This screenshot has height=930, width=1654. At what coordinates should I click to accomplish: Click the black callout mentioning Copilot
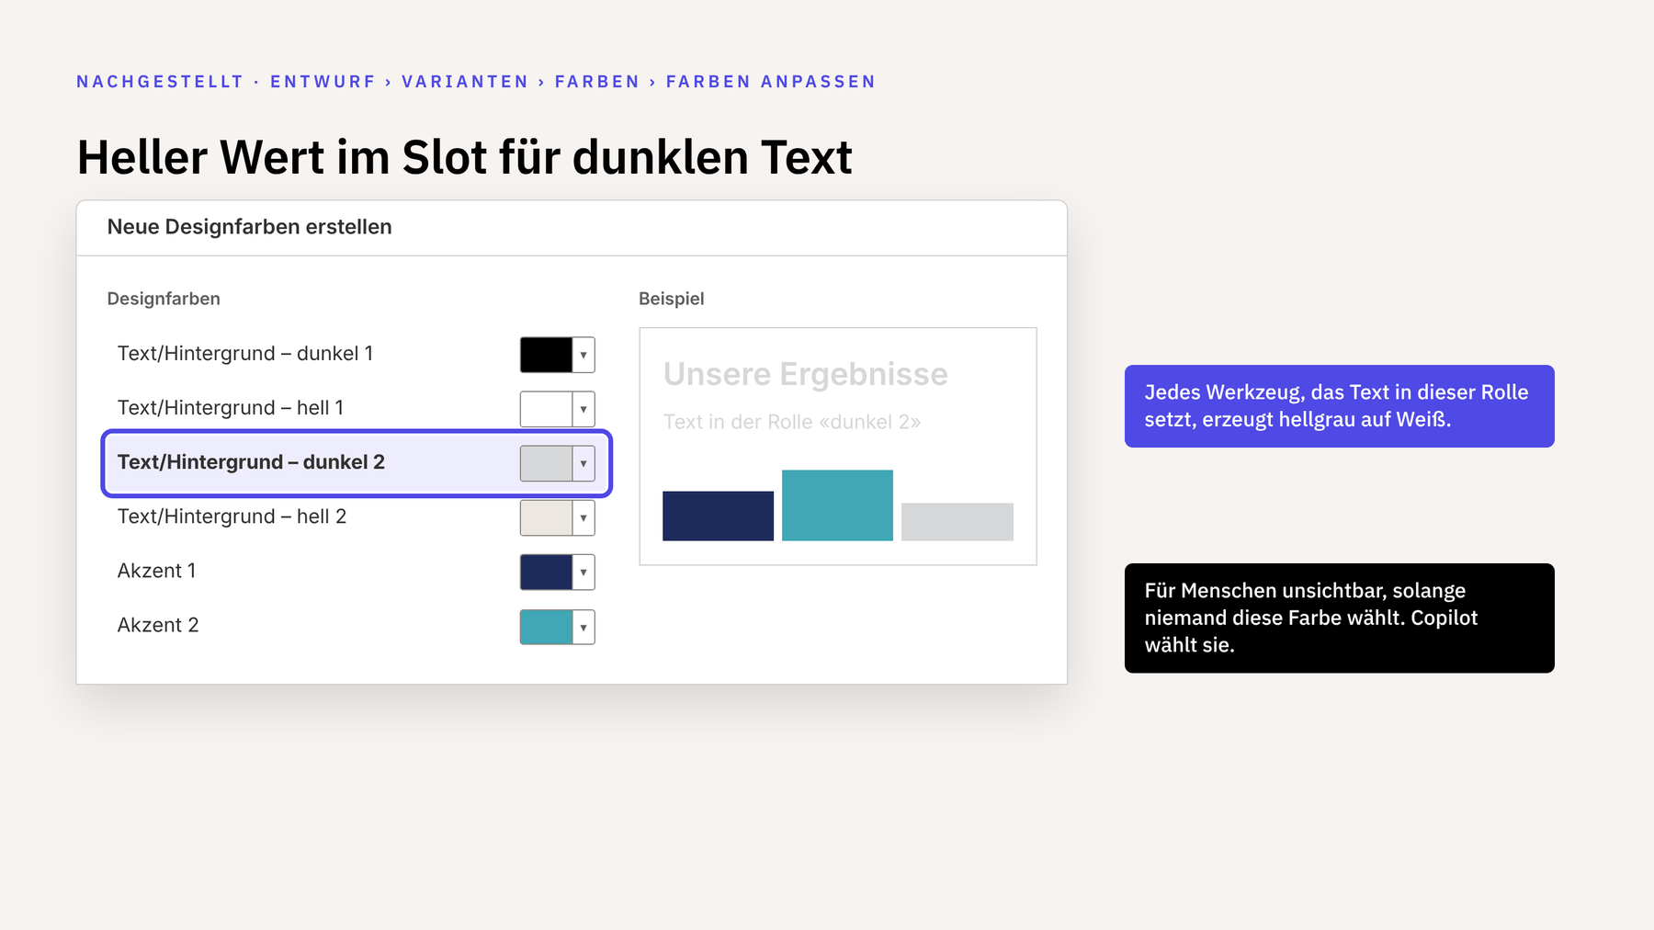[1340, 618]
